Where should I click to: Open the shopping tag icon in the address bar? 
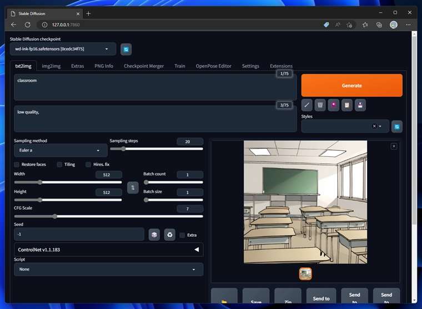click(326, 25)
